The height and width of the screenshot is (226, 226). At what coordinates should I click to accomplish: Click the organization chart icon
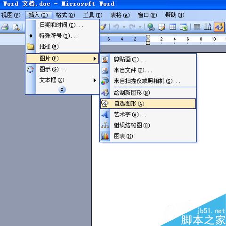tap(105, 125)
